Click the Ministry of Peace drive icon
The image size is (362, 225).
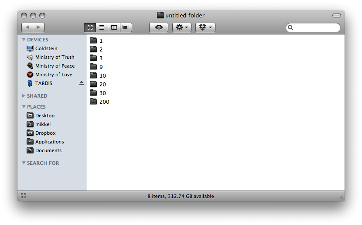[30, 66]
